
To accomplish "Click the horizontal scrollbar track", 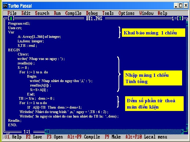I will click(115, 131).
